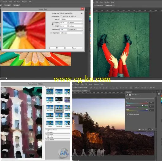Image resolution: width=162 pixels, height=161 pixels.
Task: Click Cancel in the Image Size dialog
Action: tap(74, 48)
